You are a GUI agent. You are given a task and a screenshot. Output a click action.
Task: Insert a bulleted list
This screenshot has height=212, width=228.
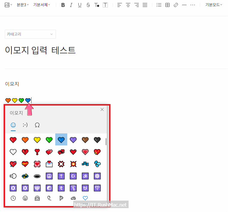(x=159, y=5)
